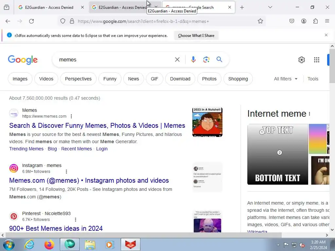Click Pinterest favicon in results
Image resolution: width=335 pixels, height=251 pixels.
click(14, 216)
